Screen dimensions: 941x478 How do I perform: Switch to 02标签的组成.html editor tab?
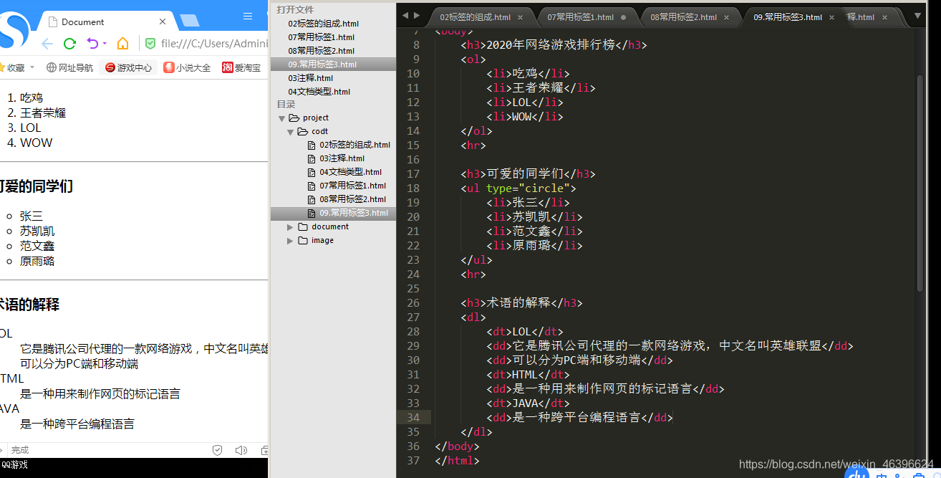(x=476, y=17)
